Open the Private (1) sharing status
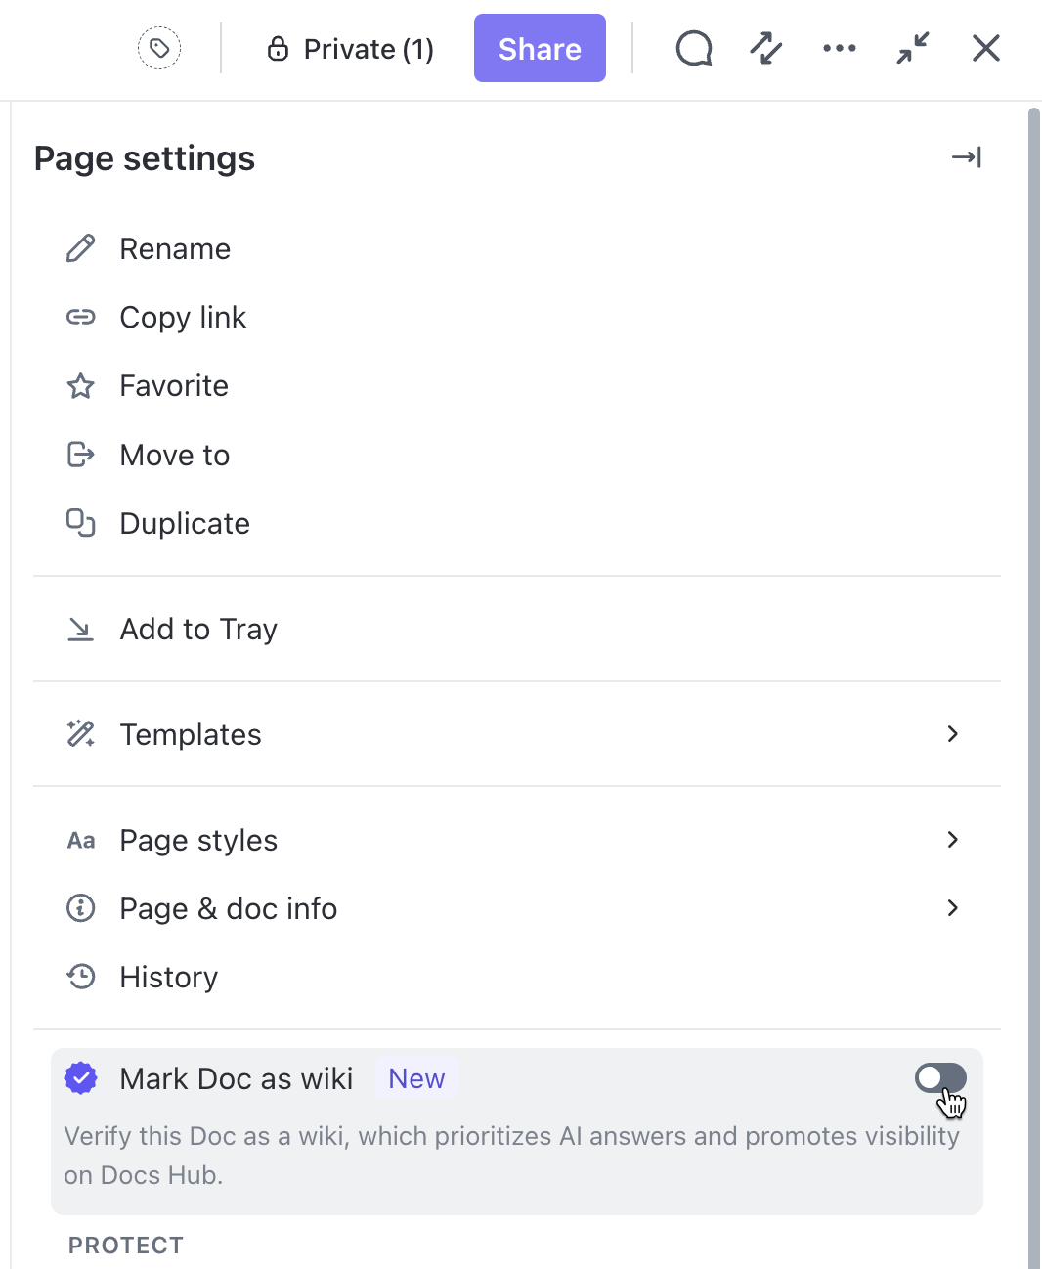Viewport: 1042px width, 1269px height. [349, 48]
